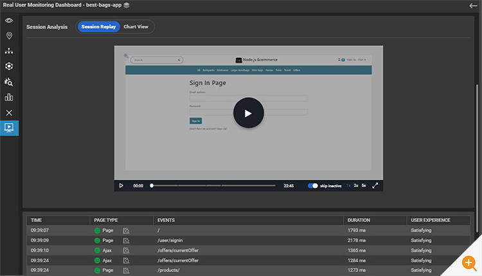This screenshot has width=482, height=276.
Task: Select the /user/signin event cell
Action: [x=170, y=241]
